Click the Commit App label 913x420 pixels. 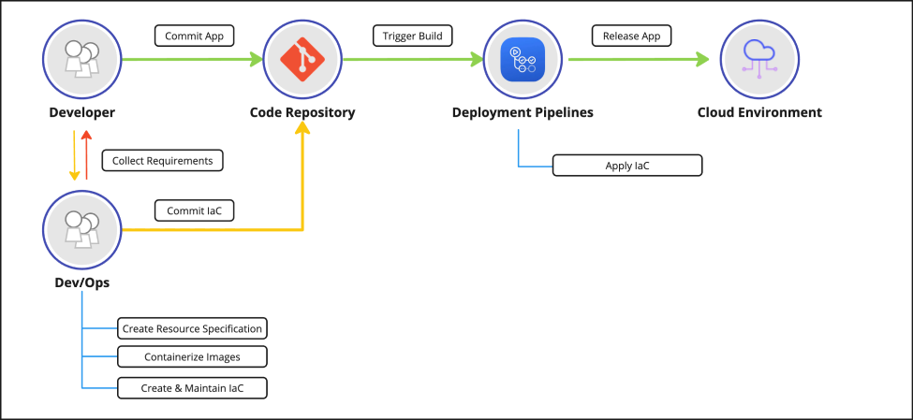coord(194,36)
